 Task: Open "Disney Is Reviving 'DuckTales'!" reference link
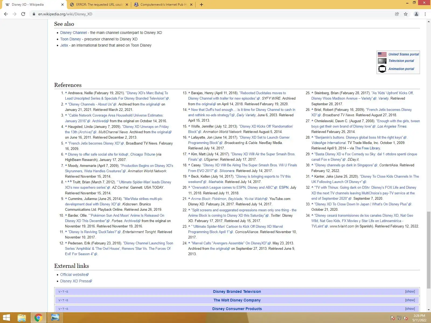[x=94, y=232]
